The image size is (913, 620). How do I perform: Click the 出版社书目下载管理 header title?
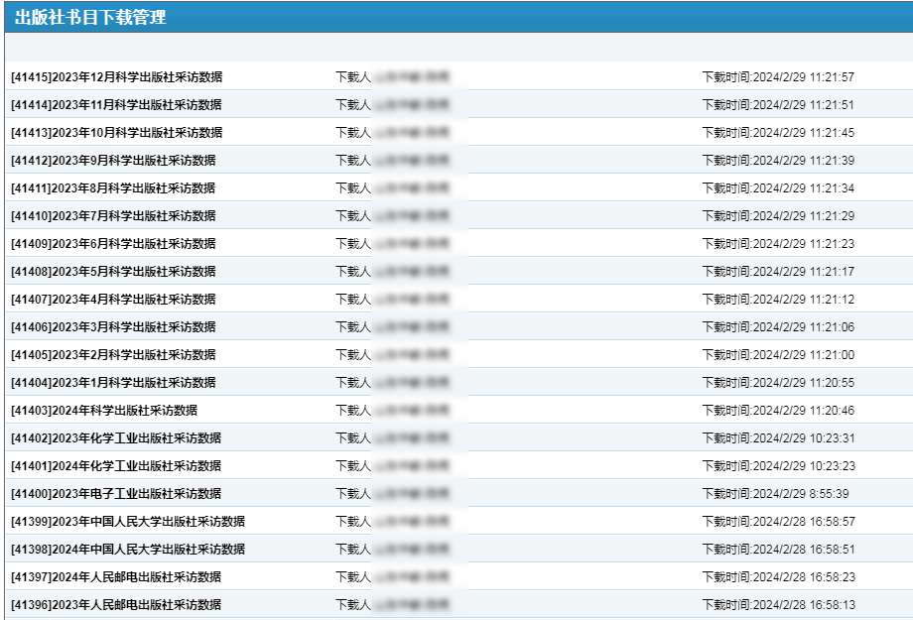coord(90,17)
